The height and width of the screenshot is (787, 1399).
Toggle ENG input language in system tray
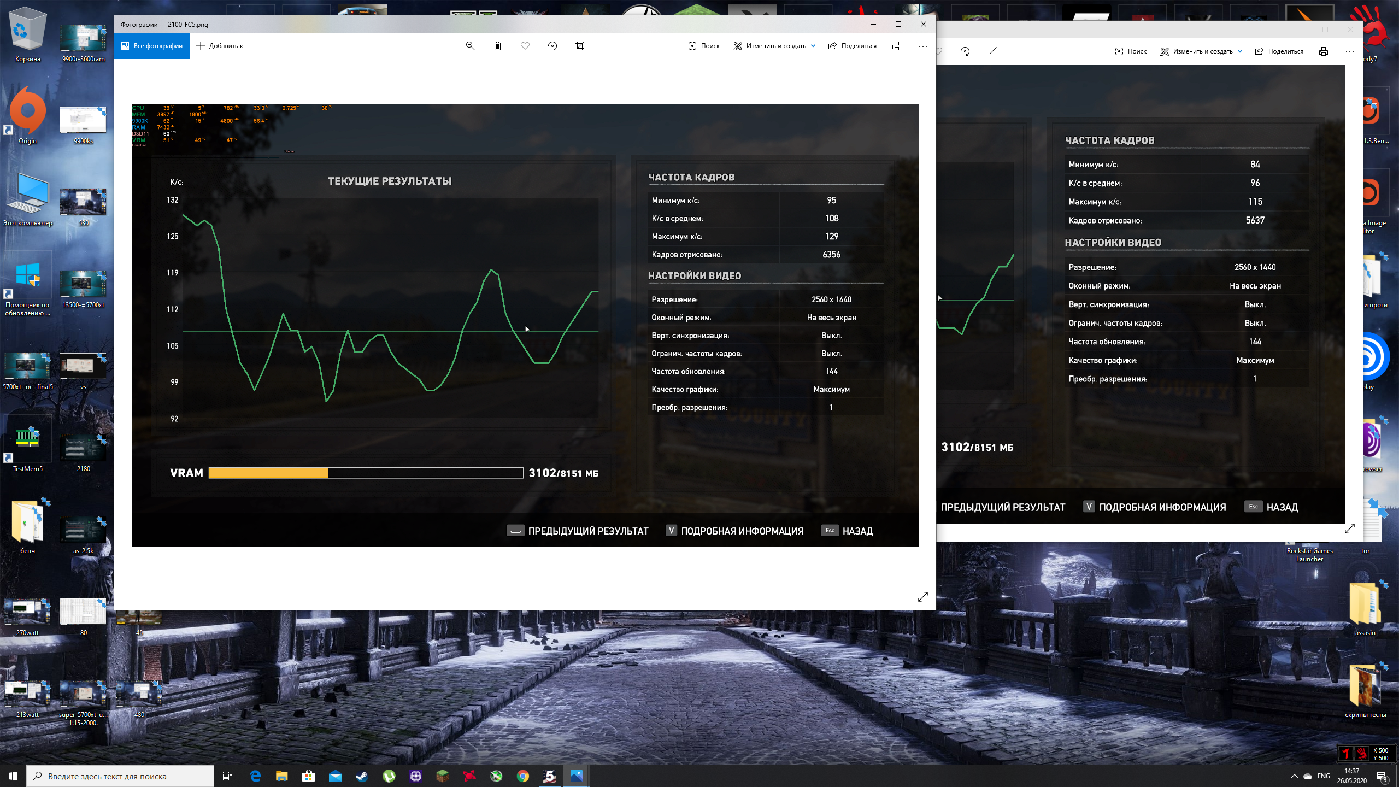pyautogui.click(x=1324, y=776)
